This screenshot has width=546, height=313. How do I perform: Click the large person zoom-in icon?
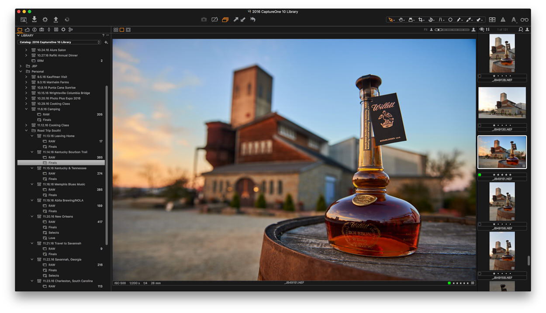473,30
